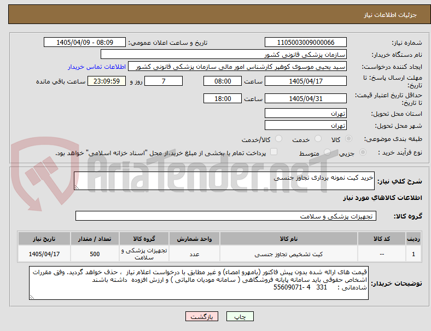Click buyer organization name field

(224, 54)
